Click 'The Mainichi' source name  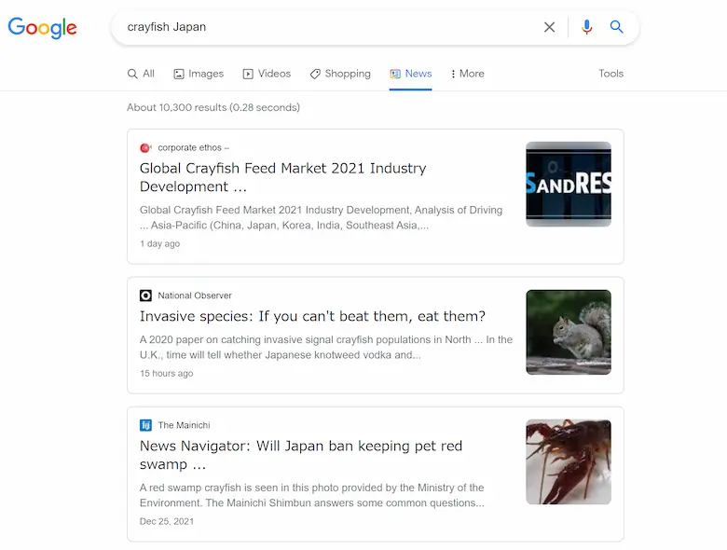coord(184,425)
